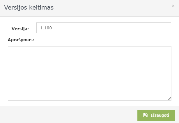Click inside the Aprašymas text area
Image resolution: width=179 pixels, height=123 pixels.
(x=89, y=73)
